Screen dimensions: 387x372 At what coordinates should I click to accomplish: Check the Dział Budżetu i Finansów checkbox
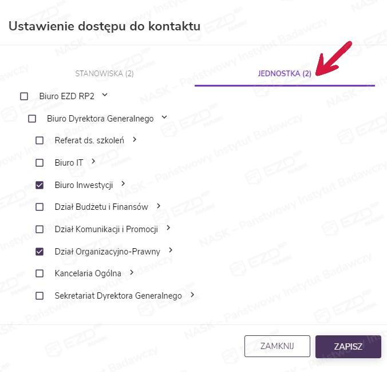coord(40,207)
